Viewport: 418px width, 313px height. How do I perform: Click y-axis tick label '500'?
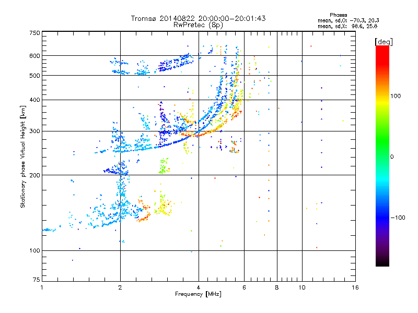[x=34, y=76]
